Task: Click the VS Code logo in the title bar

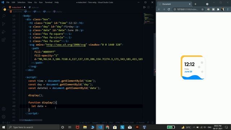Action: pyautogui.click(x=3, y=2)
